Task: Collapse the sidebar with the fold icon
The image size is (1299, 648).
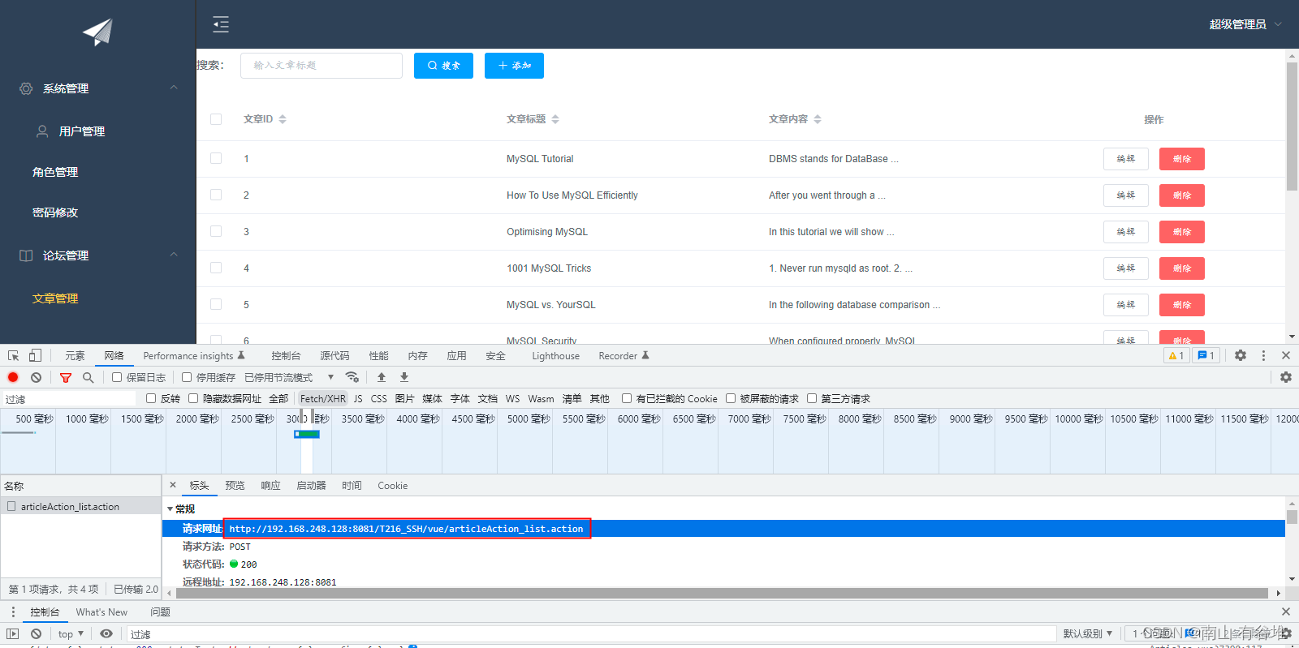Action: (221, 24)
